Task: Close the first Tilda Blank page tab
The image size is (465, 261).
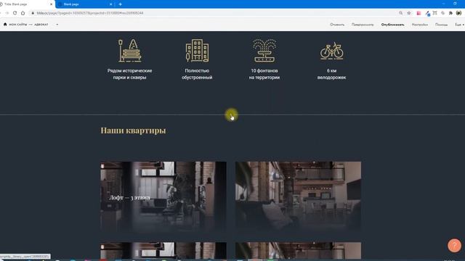Action: (51, 4)
